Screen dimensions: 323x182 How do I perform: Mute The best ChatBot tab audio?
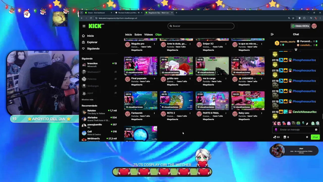pos(138,13)
